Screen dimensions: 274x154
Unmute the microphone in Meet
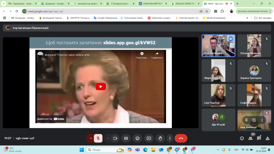click(x=98, y=138)
